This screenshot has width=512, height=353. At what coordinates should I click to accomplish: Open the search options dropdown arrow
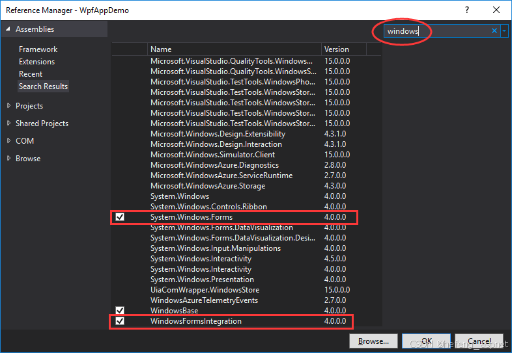point(504,31)
